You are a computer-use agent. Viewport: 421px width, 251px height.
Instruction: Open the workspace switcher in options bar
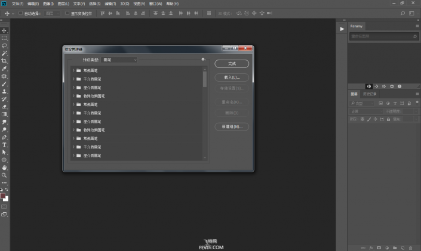(x=411, y=13)
